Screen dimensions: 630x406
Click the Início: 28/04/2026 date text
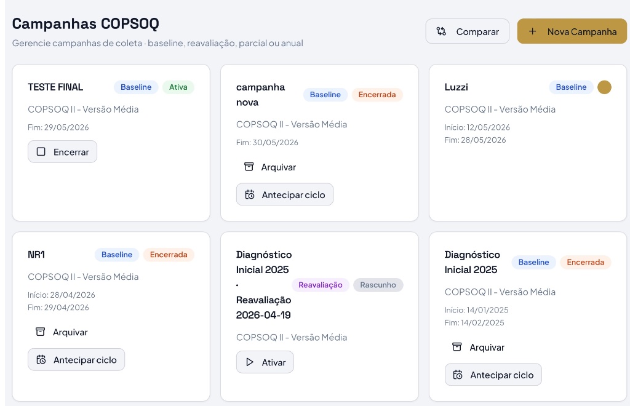[62, 295]
